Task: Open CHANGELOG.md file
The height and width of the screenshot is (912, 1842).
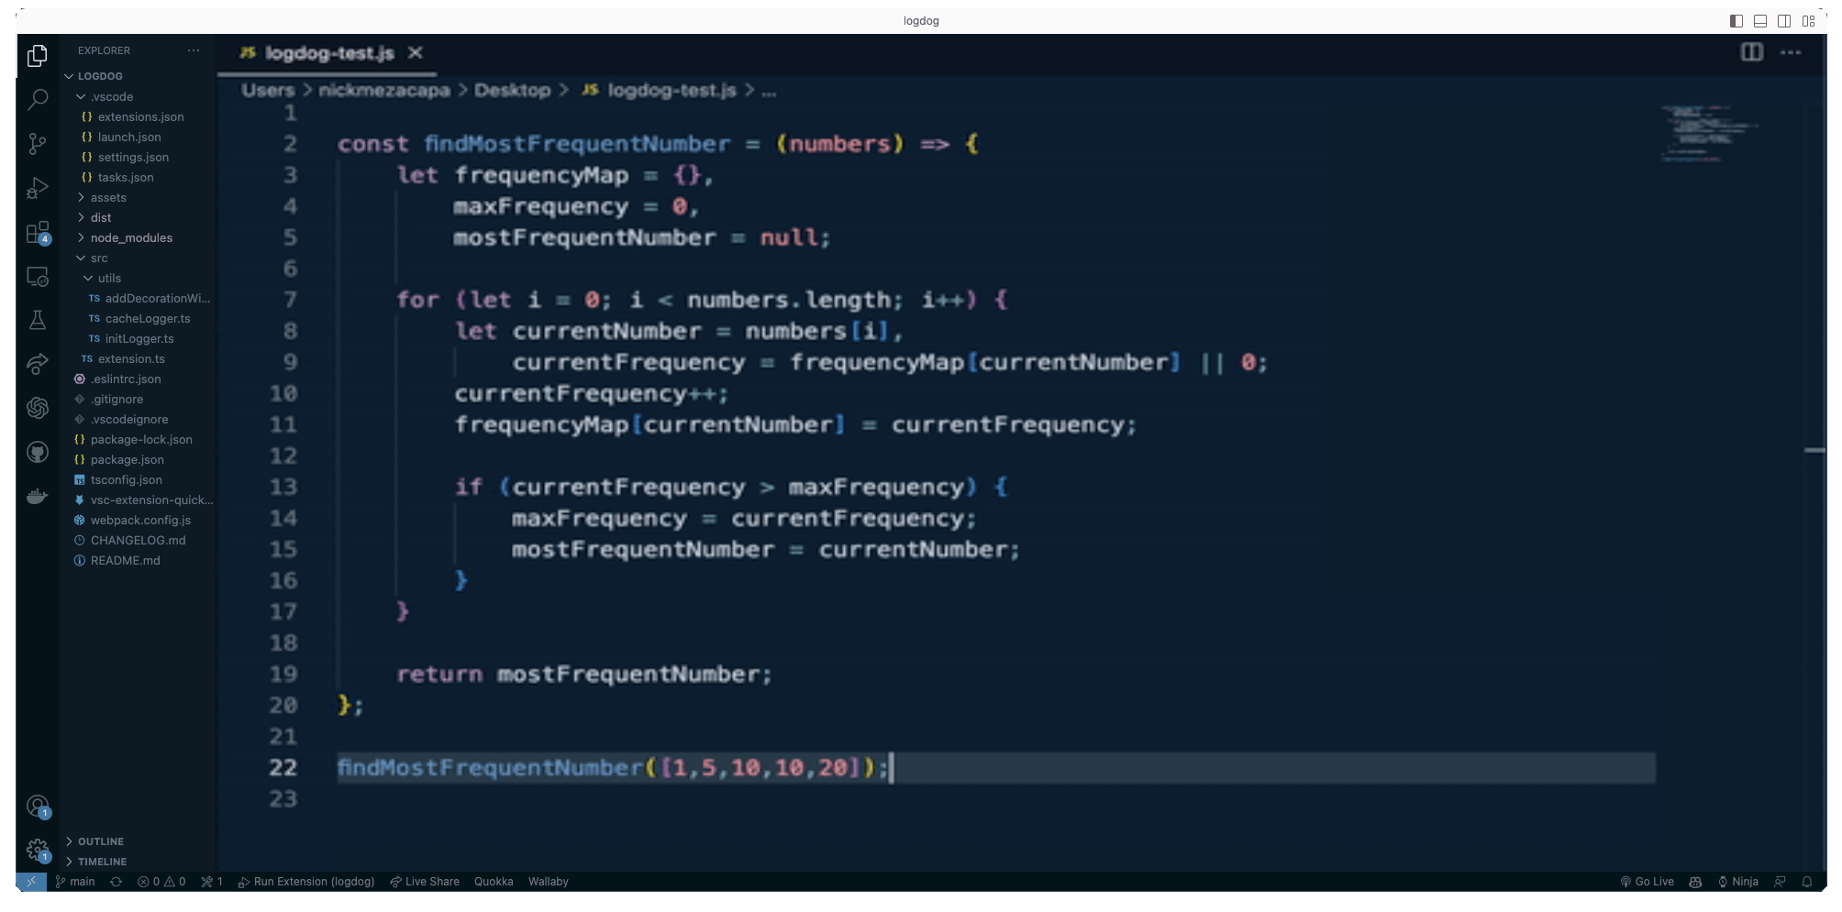Action: pos(138,540)
